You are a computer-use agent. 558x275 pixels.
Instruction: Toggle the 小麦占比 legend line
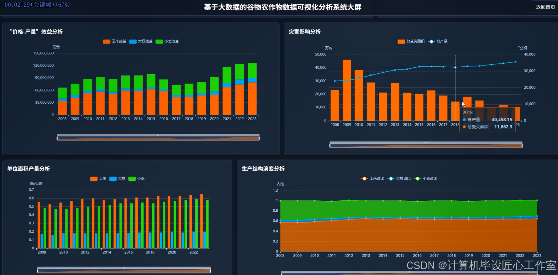(426, 179)
